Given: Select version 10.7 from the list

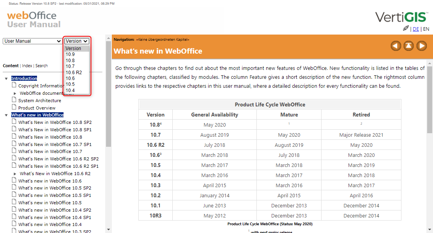Looking at the screenshot, I should (77, 66).
